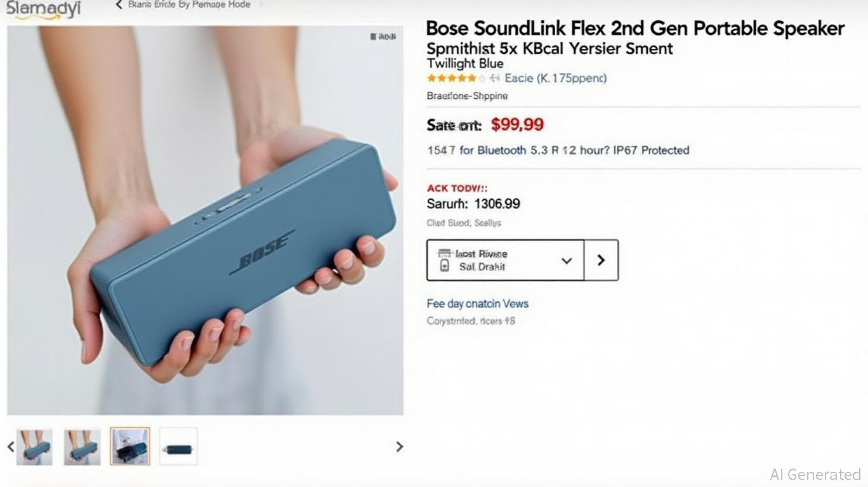Open the 'Fee day cnatcin Vews' link
Screen dimensions: 868x487
pyautogui.click(x=477, y=304)
